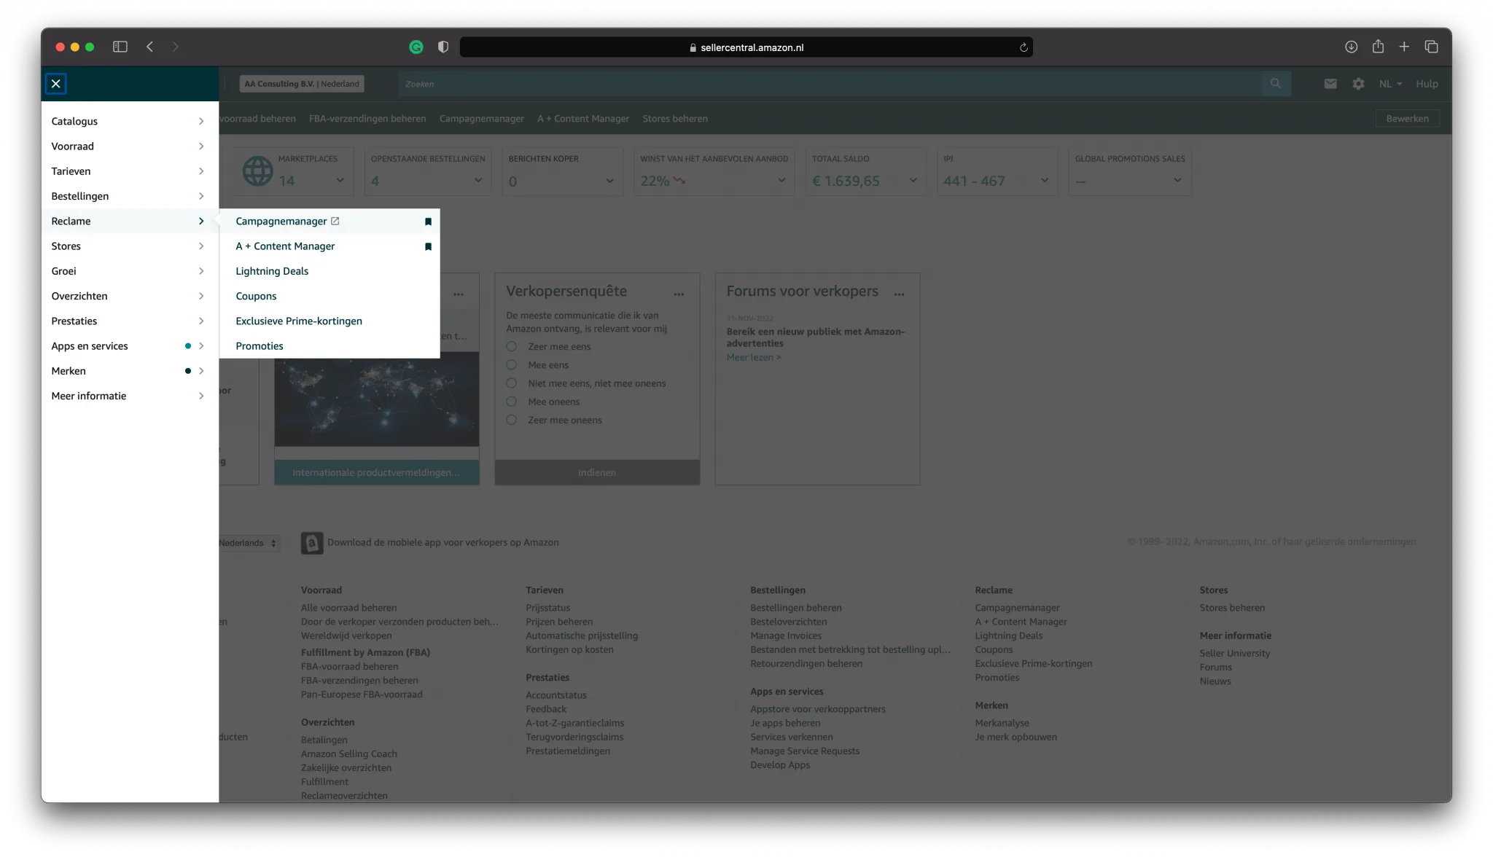Click the search magnifier icon
1493x857 pixels.
(1276, 84)
